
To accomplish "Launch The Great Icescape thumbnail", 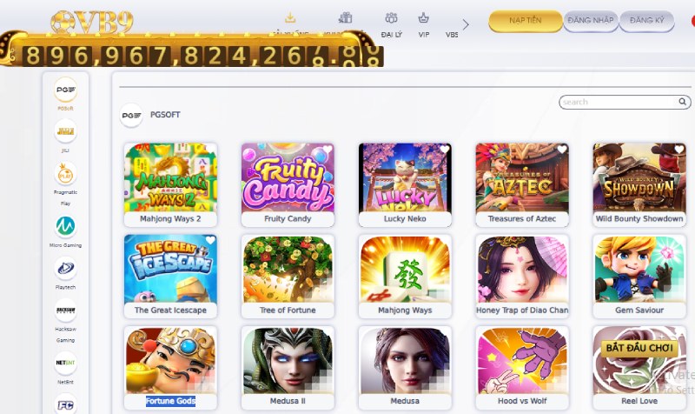I will (x=170, y=269).
